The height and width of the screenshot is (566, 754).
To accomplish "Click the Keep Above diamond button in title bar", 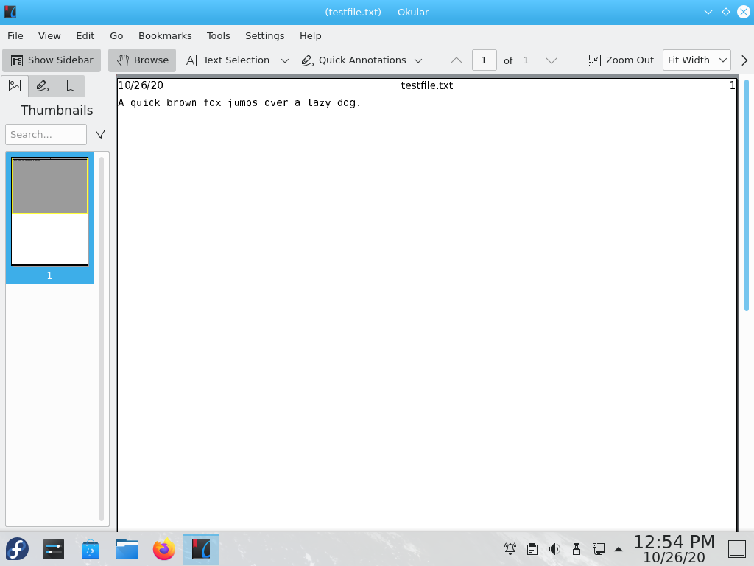I will (x=726, y=12).
